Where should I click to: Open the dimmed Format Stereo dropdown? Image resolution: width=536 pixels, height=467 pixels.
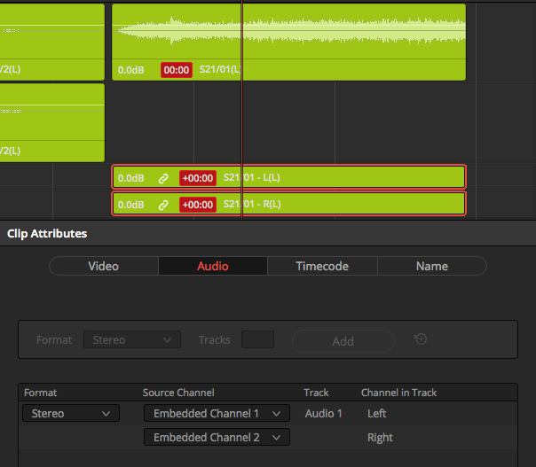tap(132, 339)
